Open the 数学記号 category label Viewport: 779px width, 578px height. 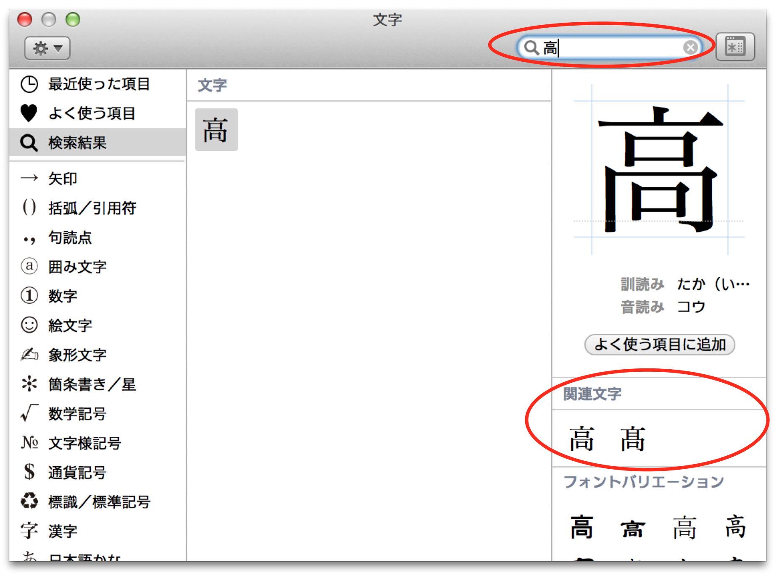pos(77,414)
